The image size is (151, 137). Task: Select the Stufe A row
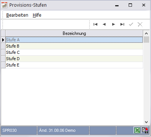tap(74, 40)
